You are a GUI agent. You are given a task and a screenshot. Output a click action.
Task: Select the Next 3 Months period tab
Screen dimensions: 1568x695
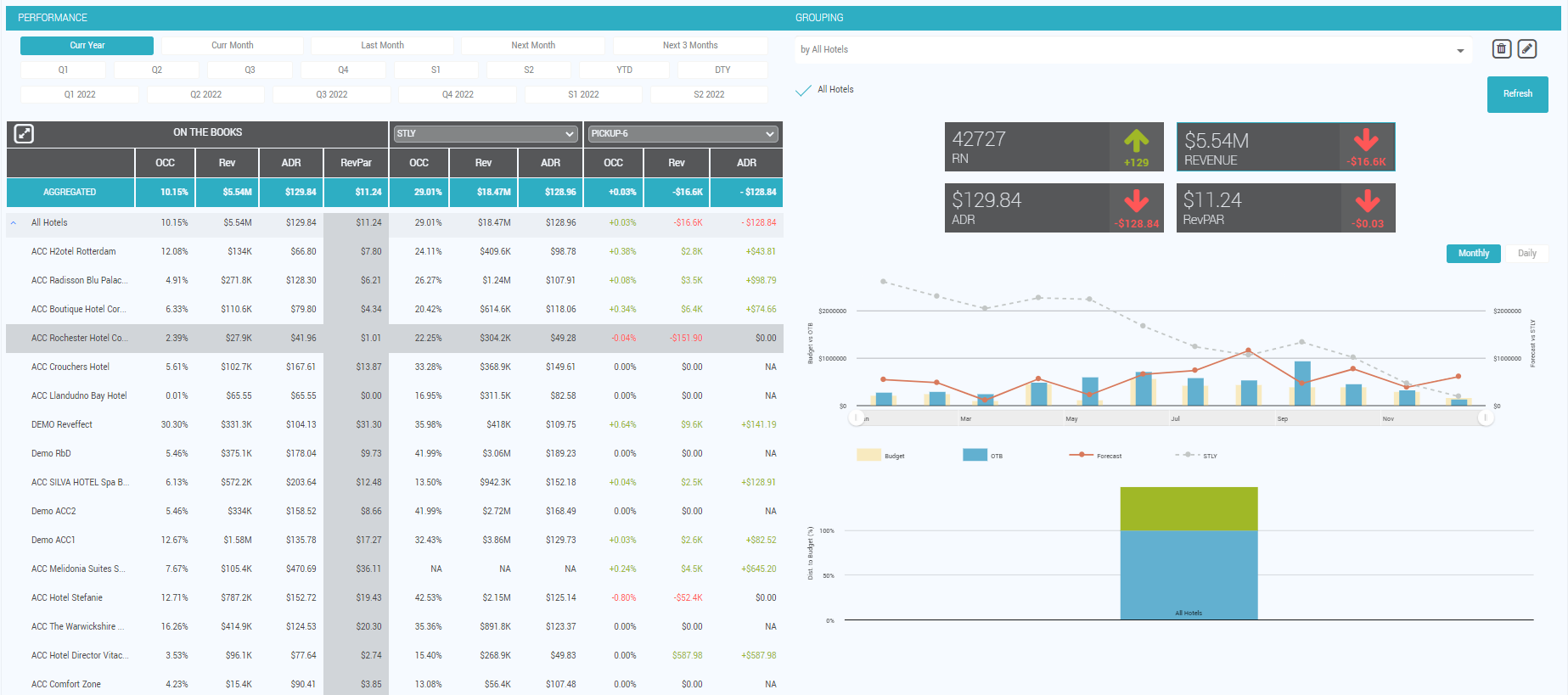pos(689,46)
